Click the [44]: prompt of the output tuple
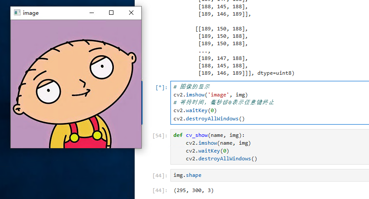Image resolution: width=369 pixels, height=199 pixels. pyautogui.click(x=160, y=191)
